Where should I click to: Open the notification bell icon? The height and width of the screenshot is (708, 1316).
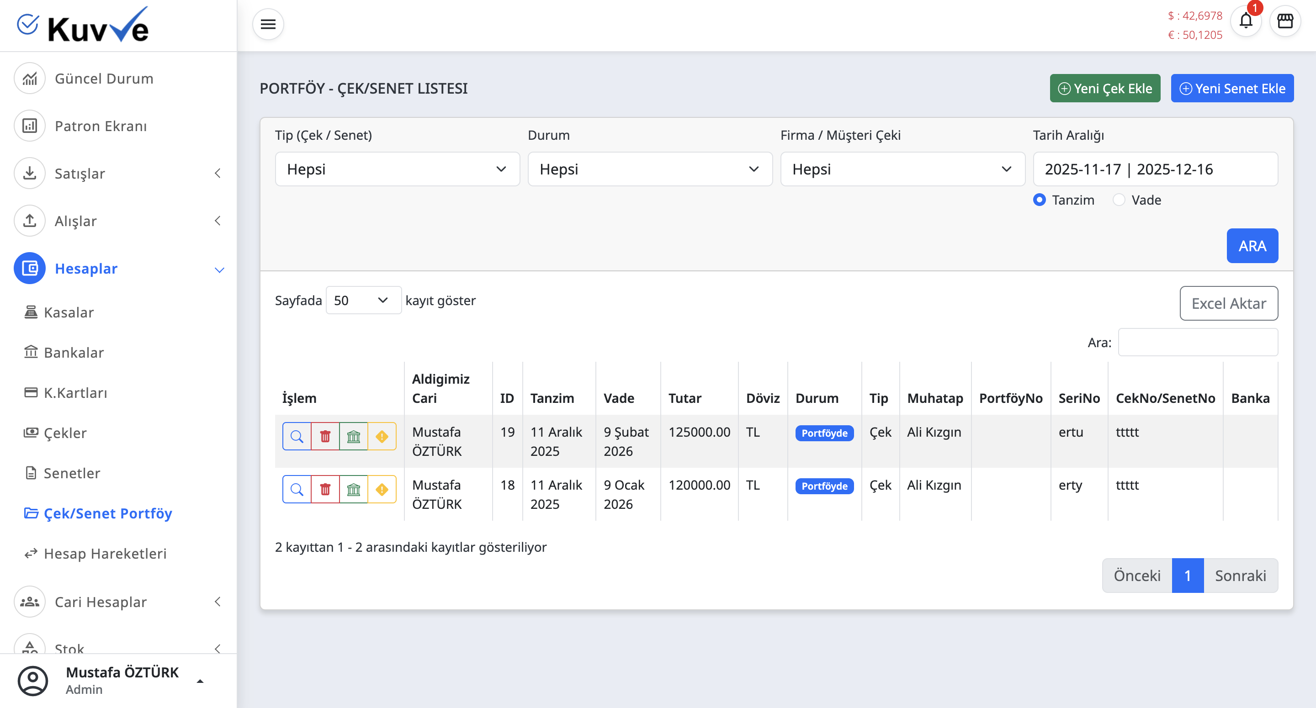1246,21
